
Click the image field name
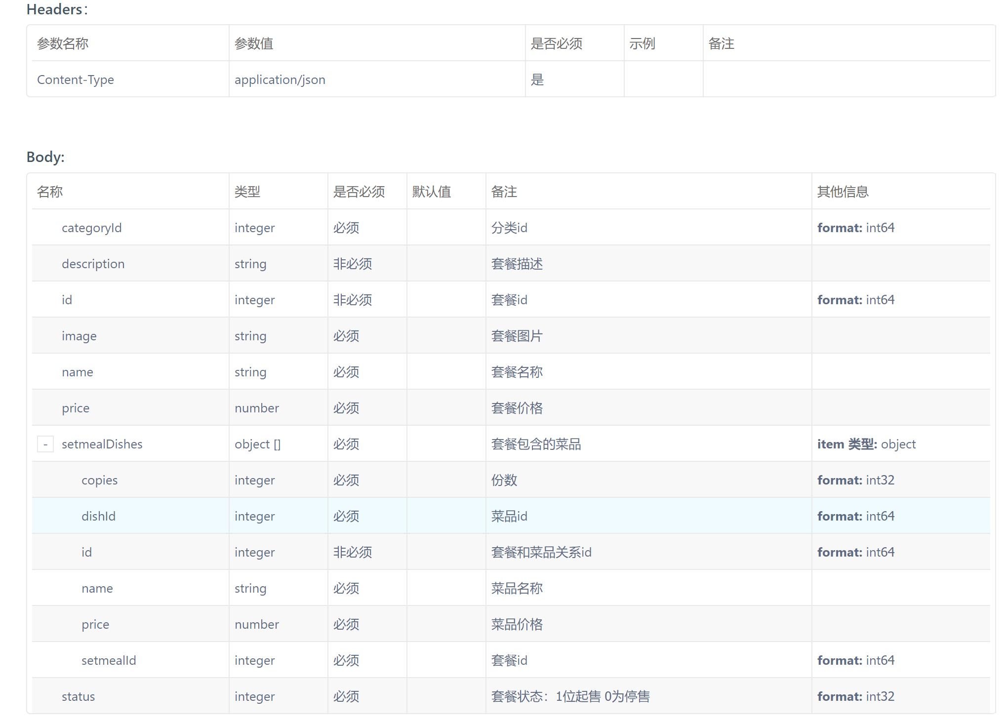click(x=79, y=336)
